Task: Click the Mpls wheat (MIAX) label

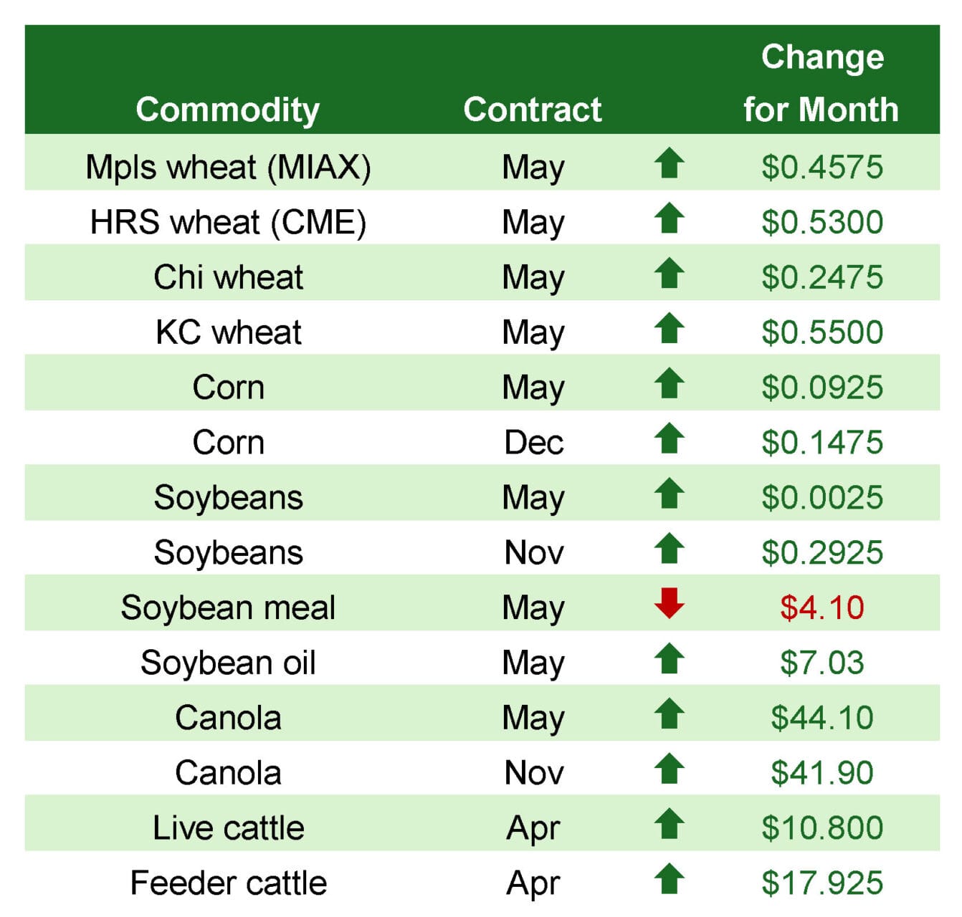Action: click(x=228, y=168)
